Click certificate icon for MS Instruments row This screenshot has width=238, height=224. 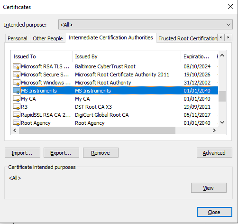(17, 91)
